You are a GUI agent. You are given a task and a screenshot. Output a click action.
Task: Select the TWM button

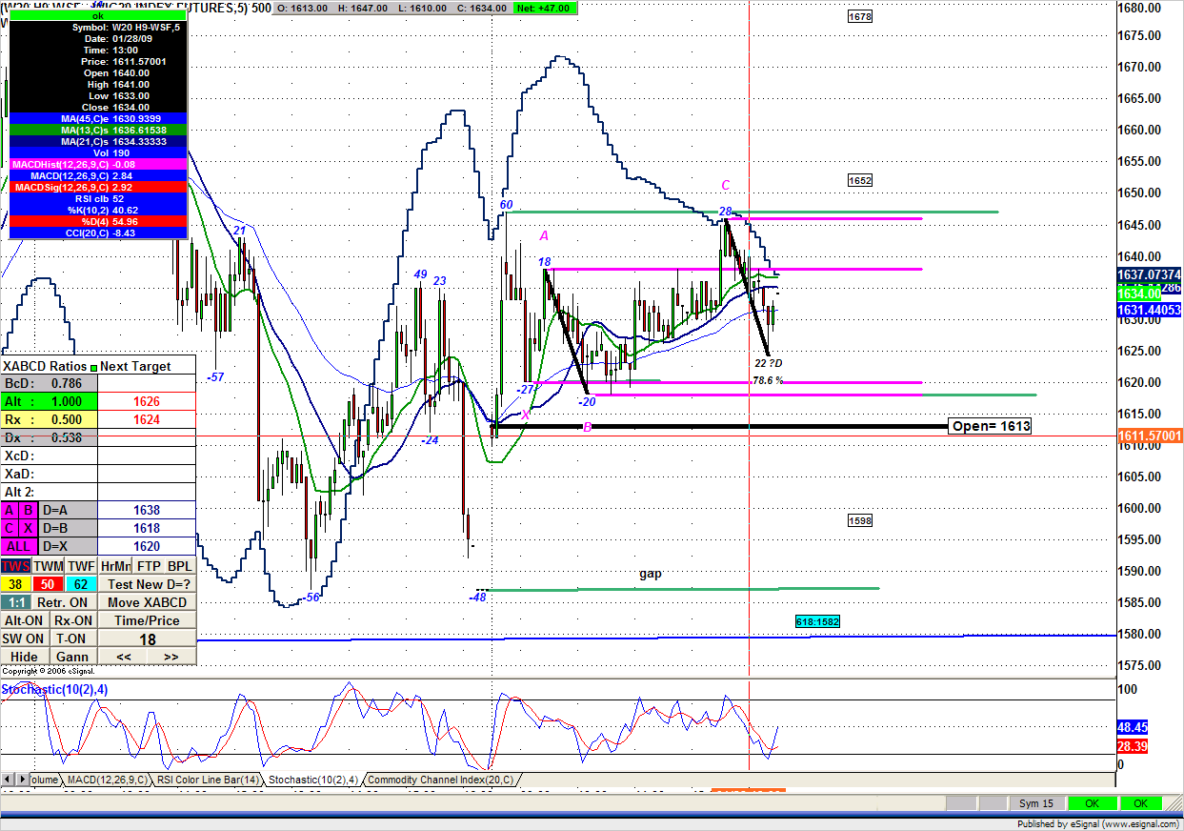click(x=49, y=566)
